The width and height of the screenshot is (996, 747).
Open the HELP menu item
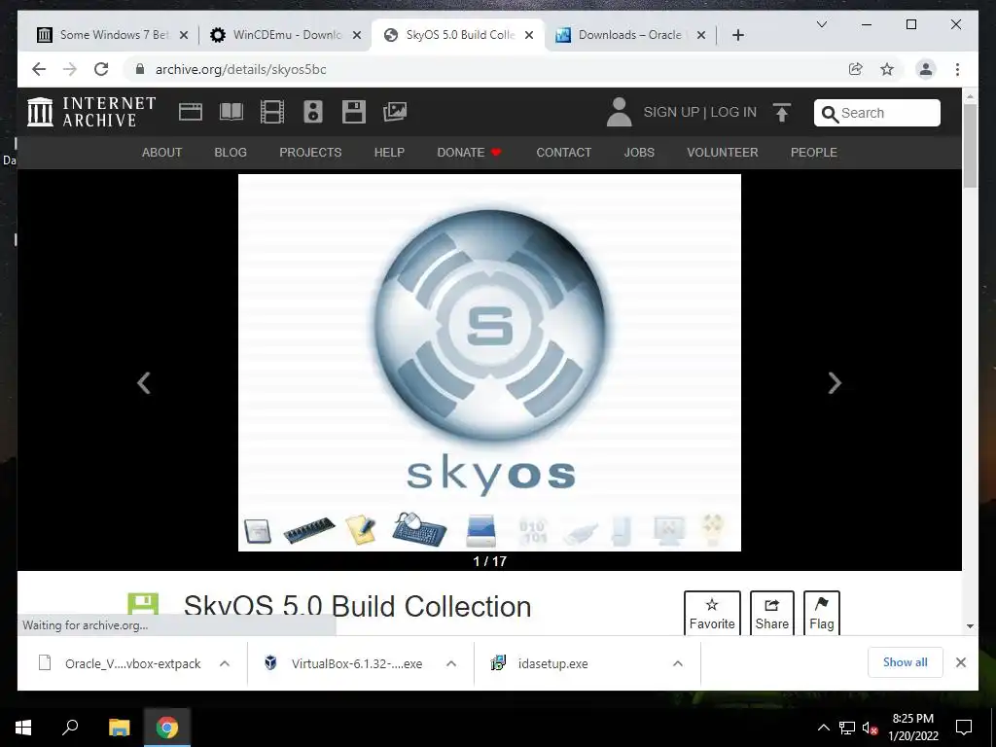389,153
